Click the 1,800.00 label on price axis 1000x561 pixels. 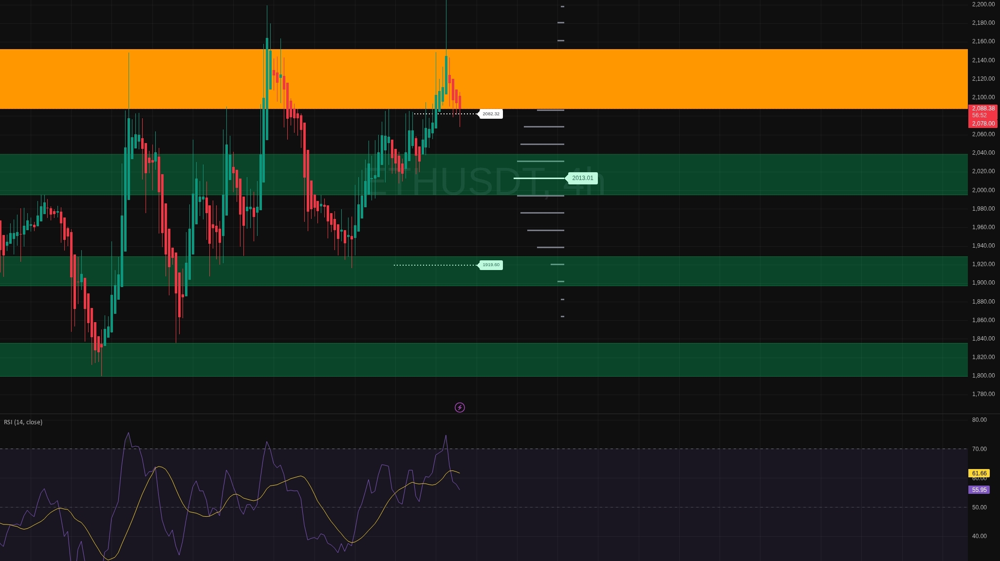point(982,376)
